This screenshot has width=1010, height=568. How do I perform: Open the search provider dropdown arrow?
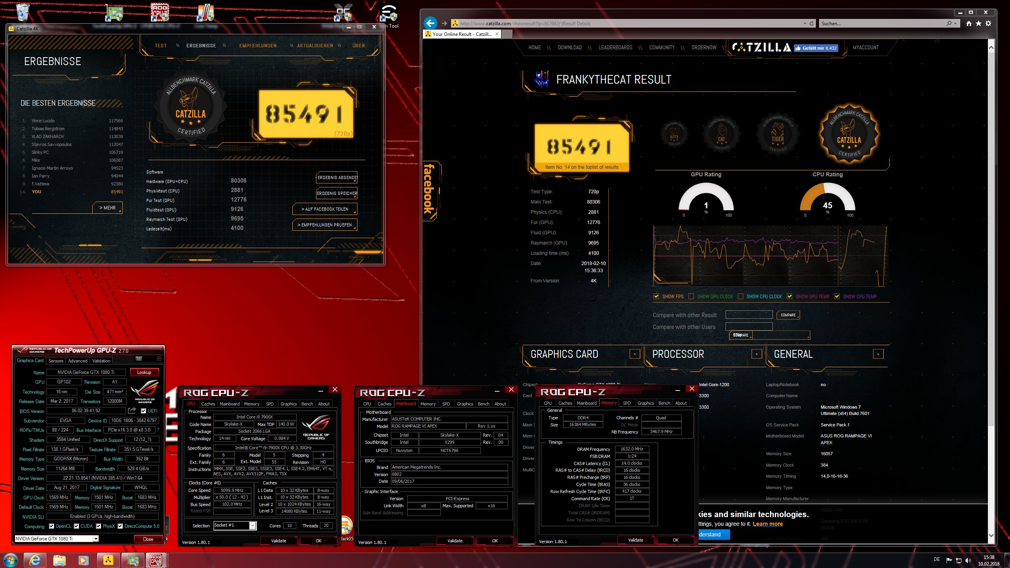tap(955, 24)
